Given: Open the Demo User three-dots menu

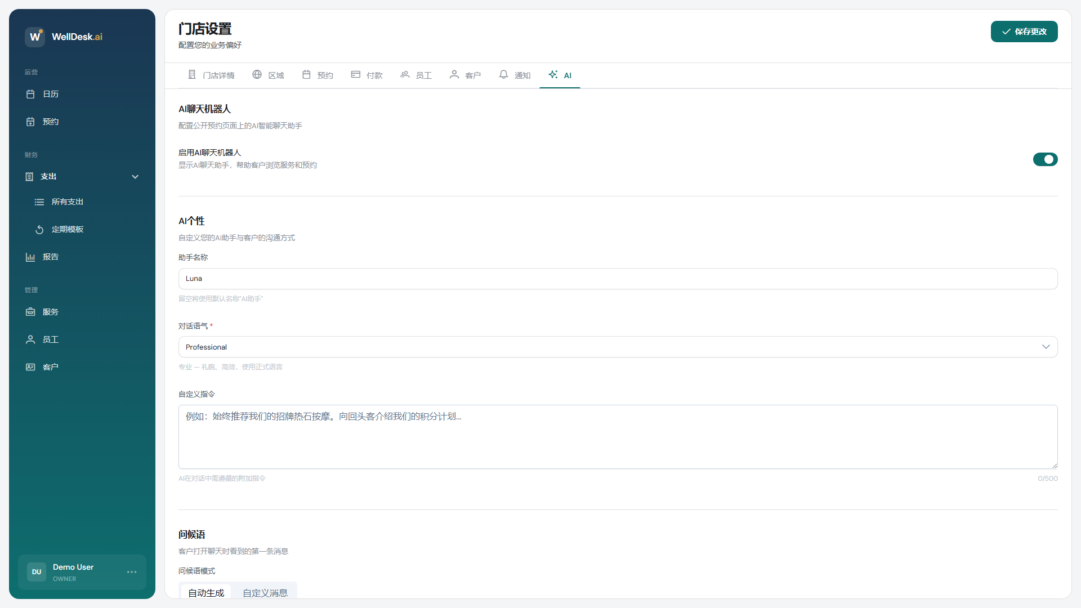Looking at the screenshot, I should click(132, 572).
